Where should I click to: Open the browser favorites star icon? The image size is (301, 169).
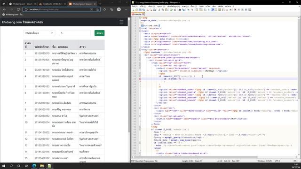pos(104,9)
